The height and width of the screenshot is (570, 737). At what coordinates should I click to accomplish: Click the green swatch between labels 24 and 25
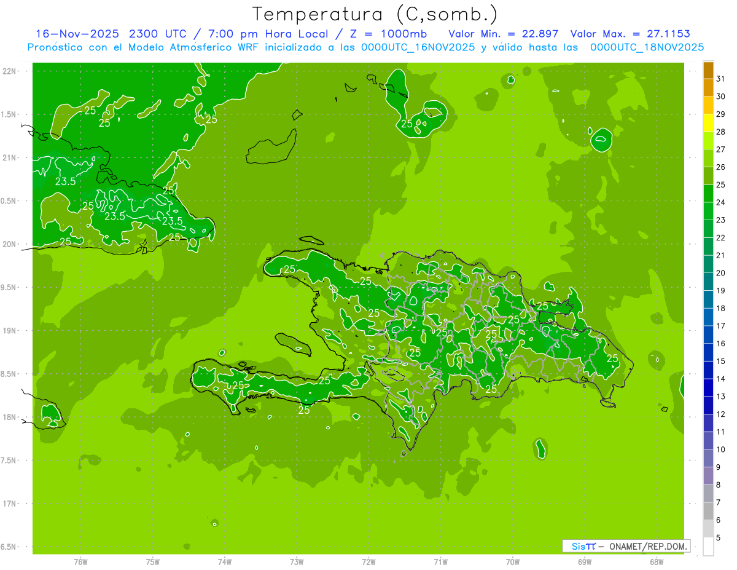(x=708, y=193)
